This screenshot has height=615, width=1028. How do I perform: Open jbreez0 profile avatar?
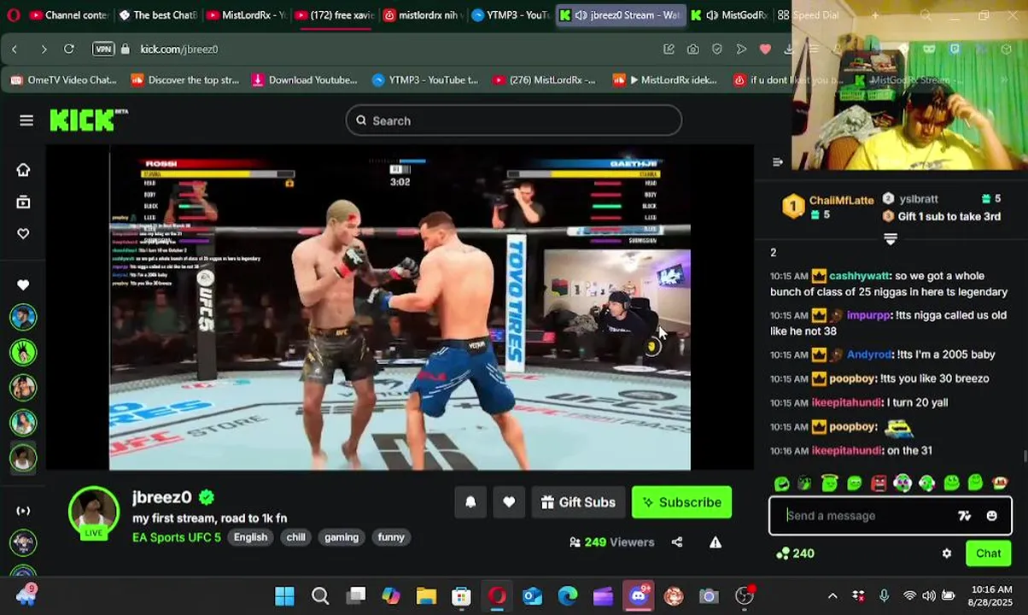(94, 512)
